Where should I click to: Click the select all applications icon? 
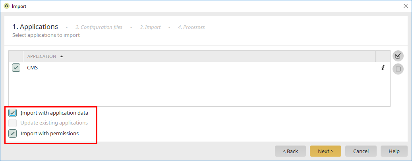[398, 56]
